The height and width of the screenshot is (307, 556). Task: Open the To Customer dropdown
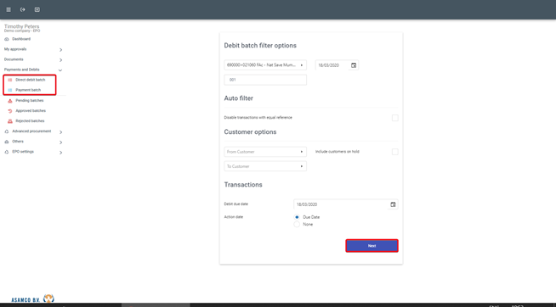265,166
